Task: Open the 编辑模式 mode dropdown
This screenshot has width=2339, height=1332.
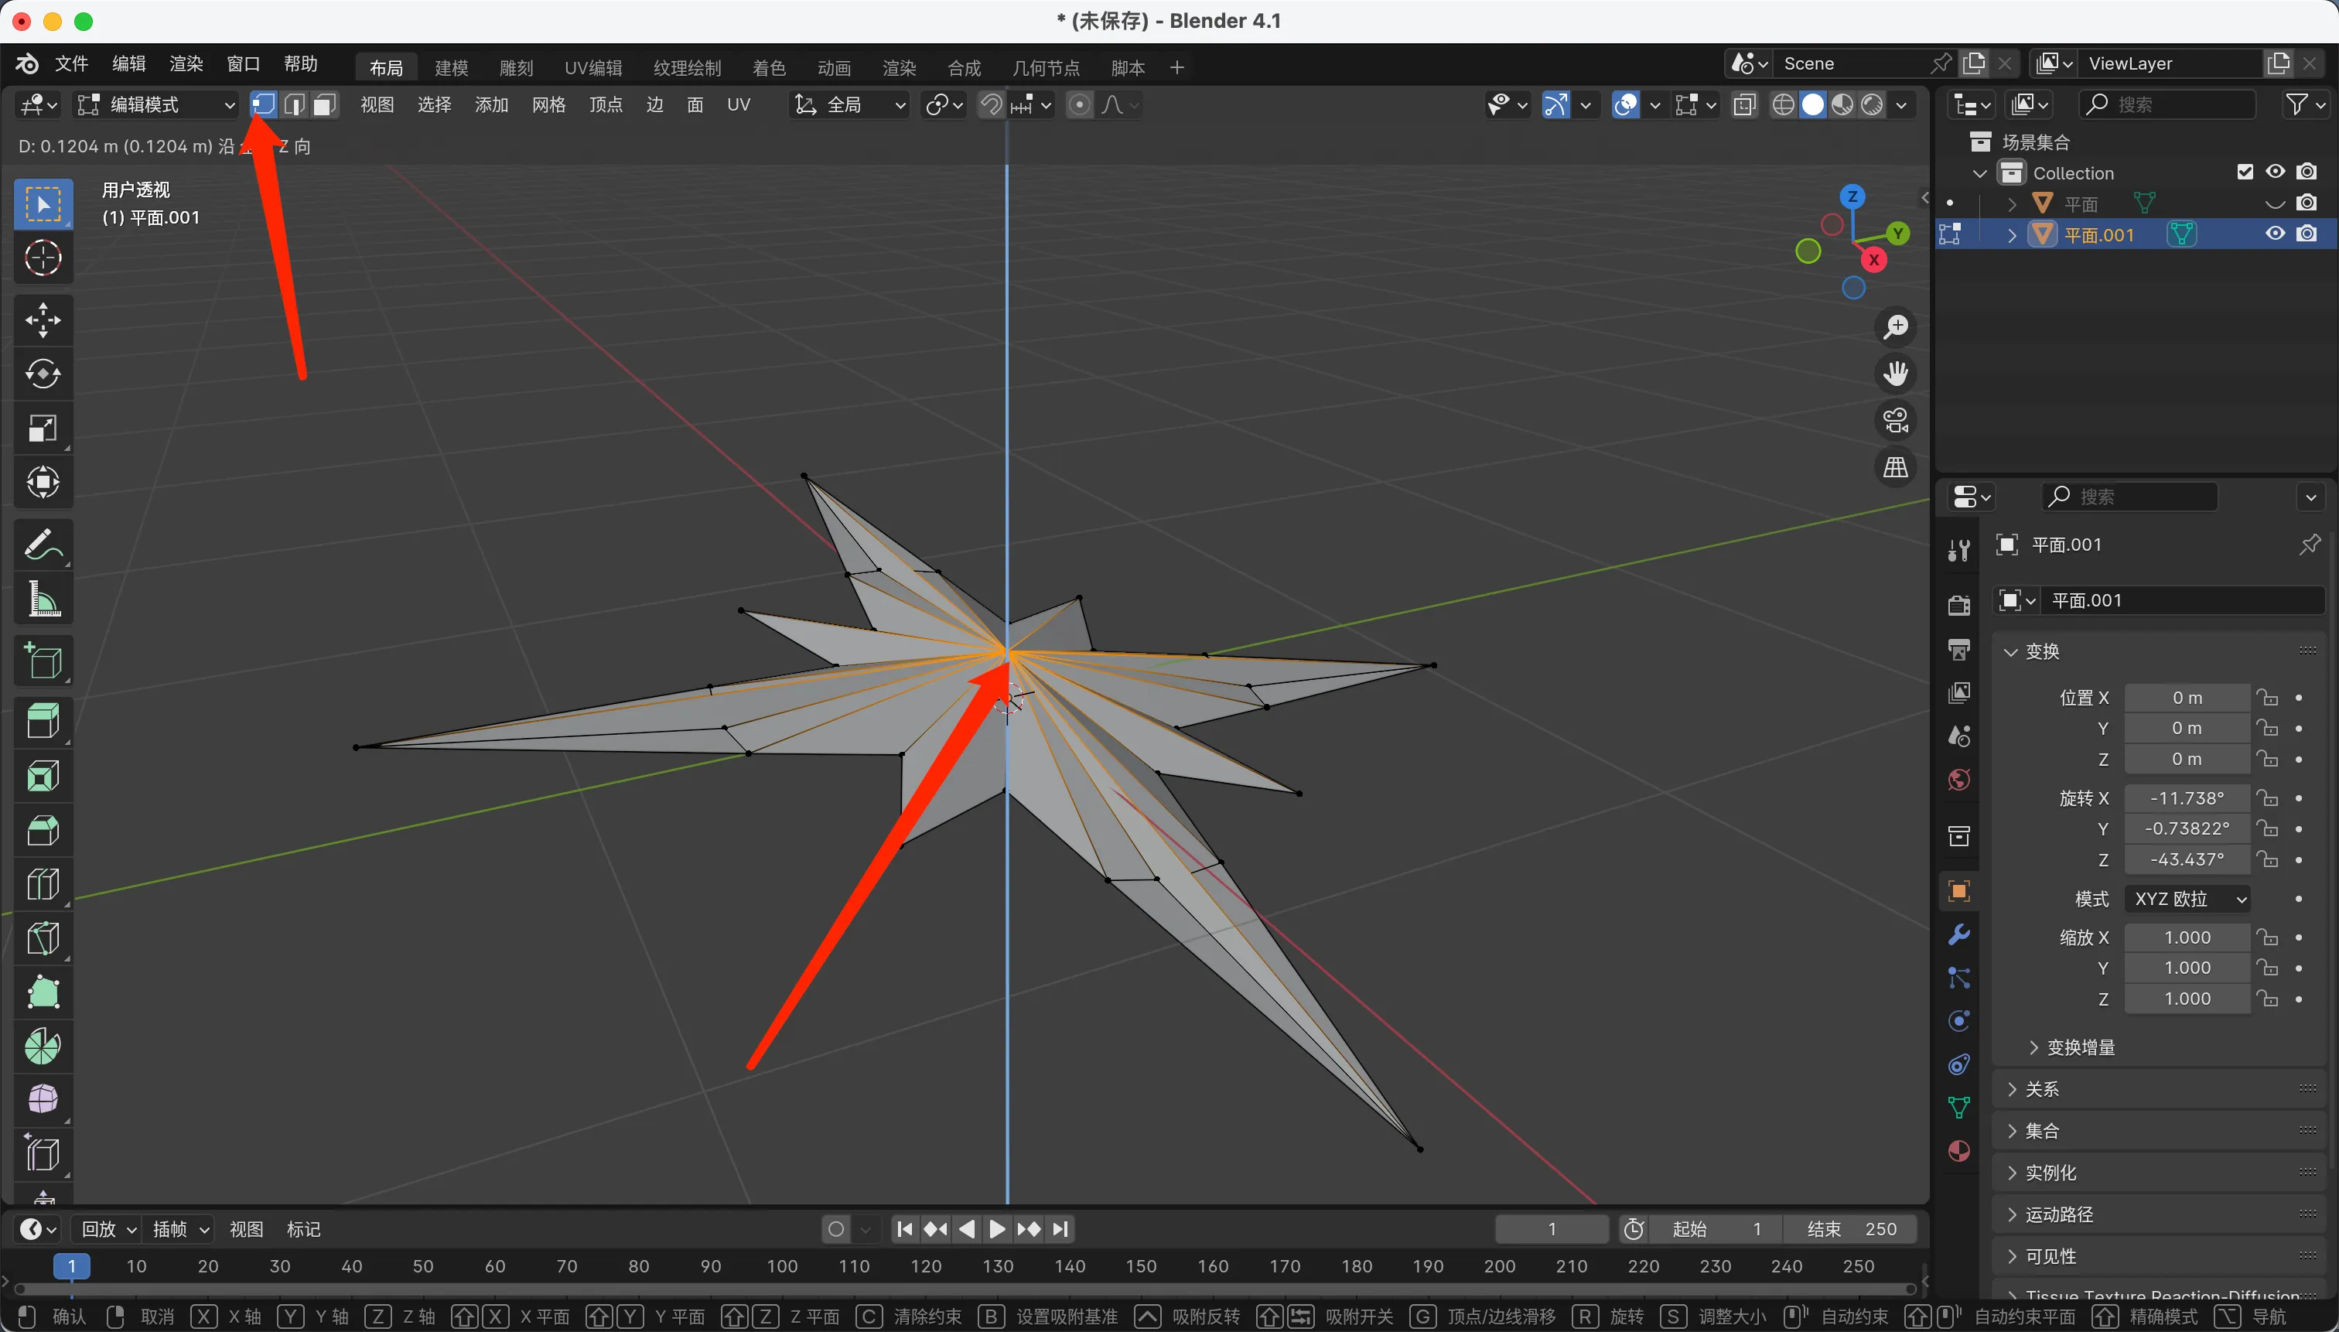Action: click(x=155, y=105)
